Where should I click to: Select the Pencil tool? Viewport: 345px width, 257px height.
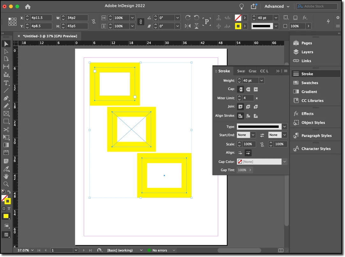6,106
